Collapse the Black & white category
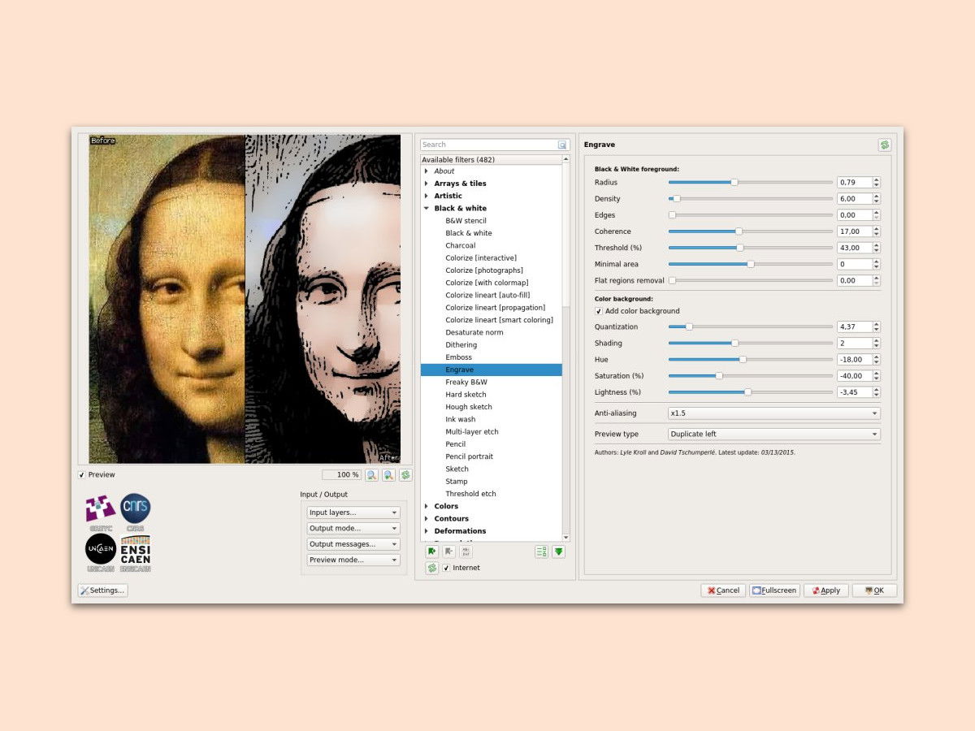The image size is (975, 731). (x=426, y=209)
